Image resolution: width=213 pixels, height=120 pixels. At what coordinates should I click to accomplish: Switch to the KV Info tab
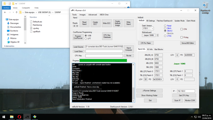(x=150, y=49)
